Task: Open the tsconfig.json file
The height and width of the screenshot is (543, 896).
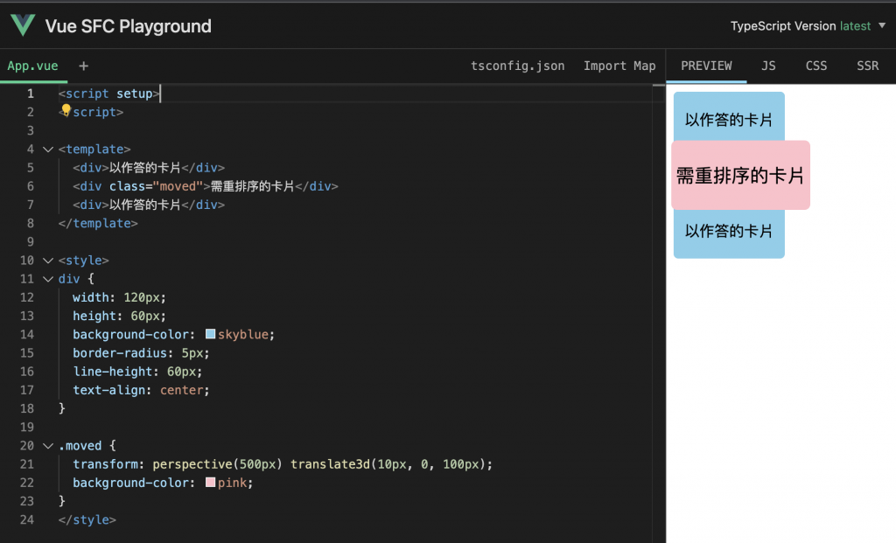Action: [518, 66]
